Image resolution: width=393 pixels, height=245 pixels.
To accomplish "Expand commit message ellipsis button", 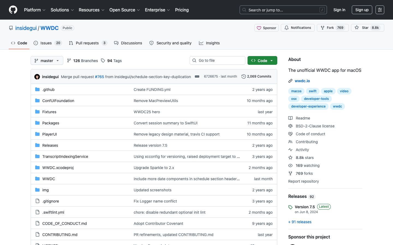I will point(197,76).
